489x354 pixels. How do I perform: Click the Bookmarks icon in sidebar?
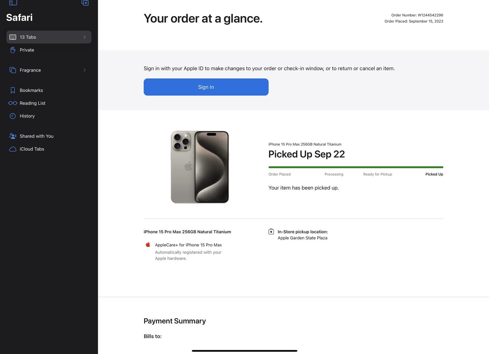pos(13,90)
